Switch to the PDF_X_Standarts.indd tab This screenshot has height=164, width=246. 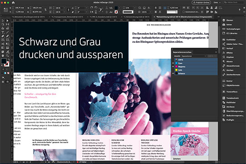[x=103, y=17]
